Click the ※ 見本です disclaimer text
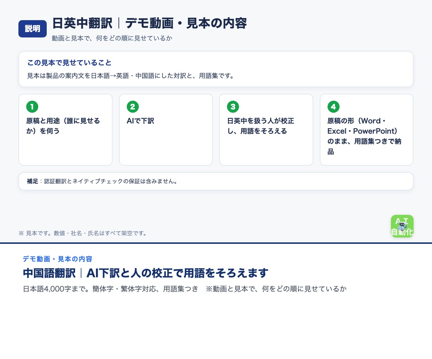 click(83, 233)
